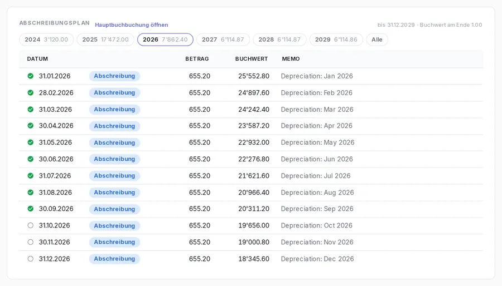Image resolution: width=502 pixels, height=286 pixels.
Task: Click the DATUM column header
Action: [37, 59]
